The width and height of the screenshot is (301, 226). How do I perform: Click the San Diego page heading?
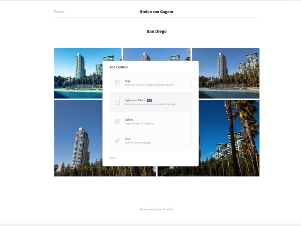(x=157, y=31)
